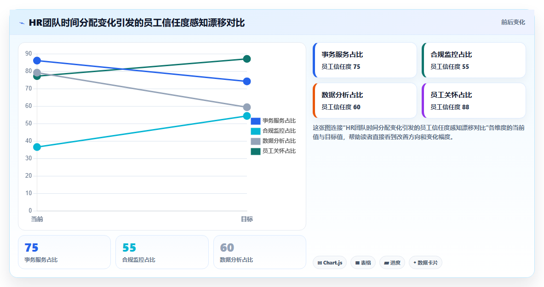Click the cyan 合规监控 data point at 当前
Image resolution: width=544 pixels, height=287 pixels.
[x=37, y=147]
